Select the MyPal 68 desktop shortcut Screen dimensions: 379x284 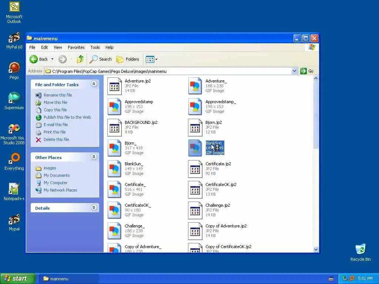[x=14, y=41]
